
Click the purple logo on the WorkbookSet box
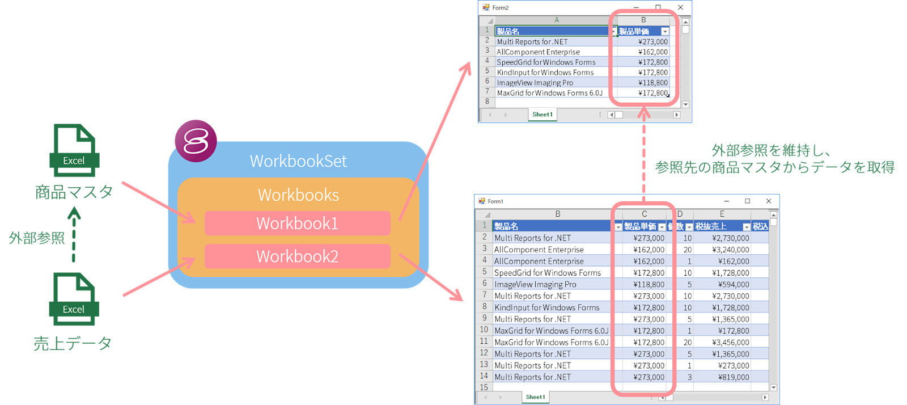tap(196, 141)
